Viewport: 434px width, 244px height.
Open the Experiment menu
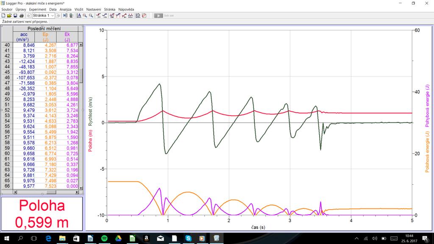(x=38, y=9)
